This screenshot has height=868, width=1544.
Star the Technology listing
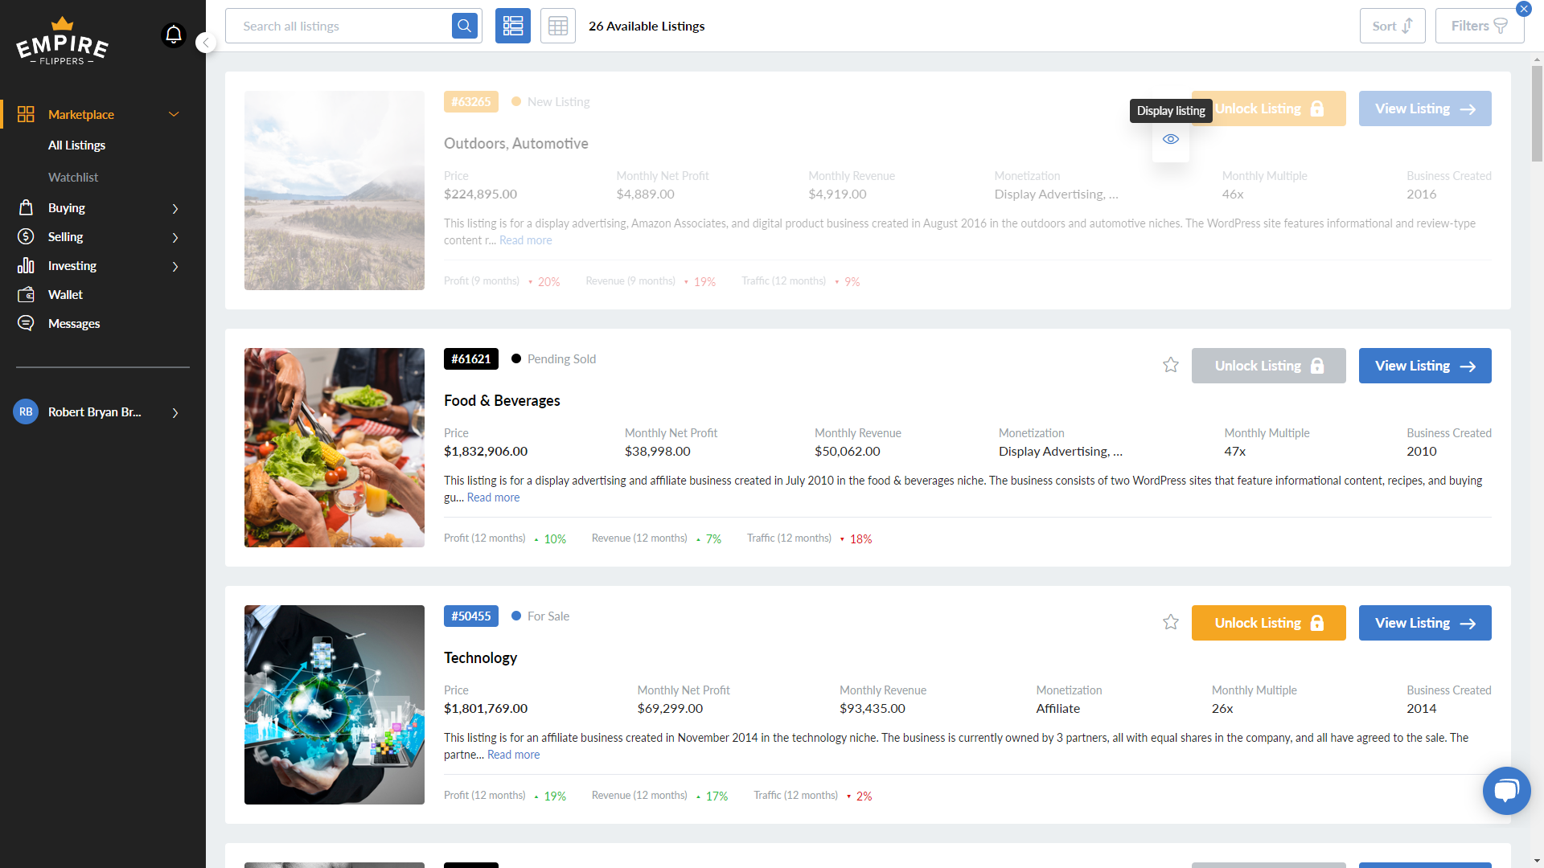coord(1171,622)
